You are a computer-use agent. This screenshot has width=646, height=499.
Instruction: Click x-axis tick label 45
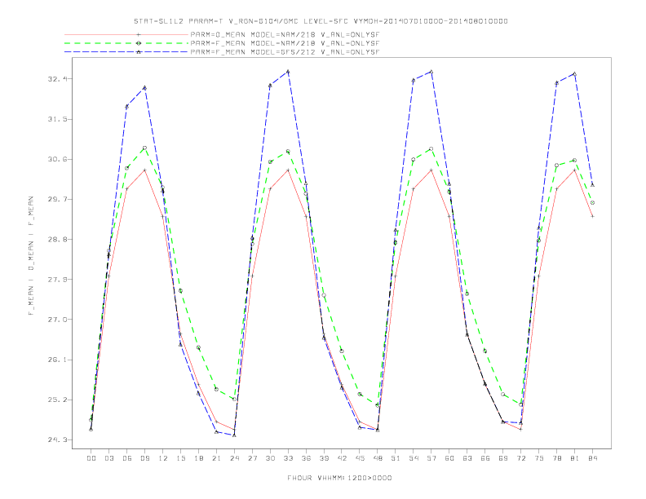(360, 458)
